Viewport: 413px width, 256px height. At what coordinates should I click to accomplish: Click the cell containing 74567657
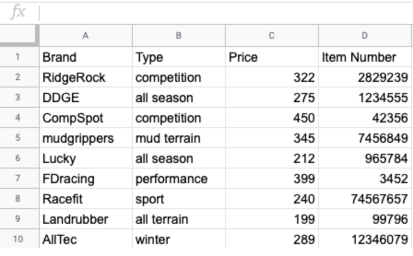(365, 199)
